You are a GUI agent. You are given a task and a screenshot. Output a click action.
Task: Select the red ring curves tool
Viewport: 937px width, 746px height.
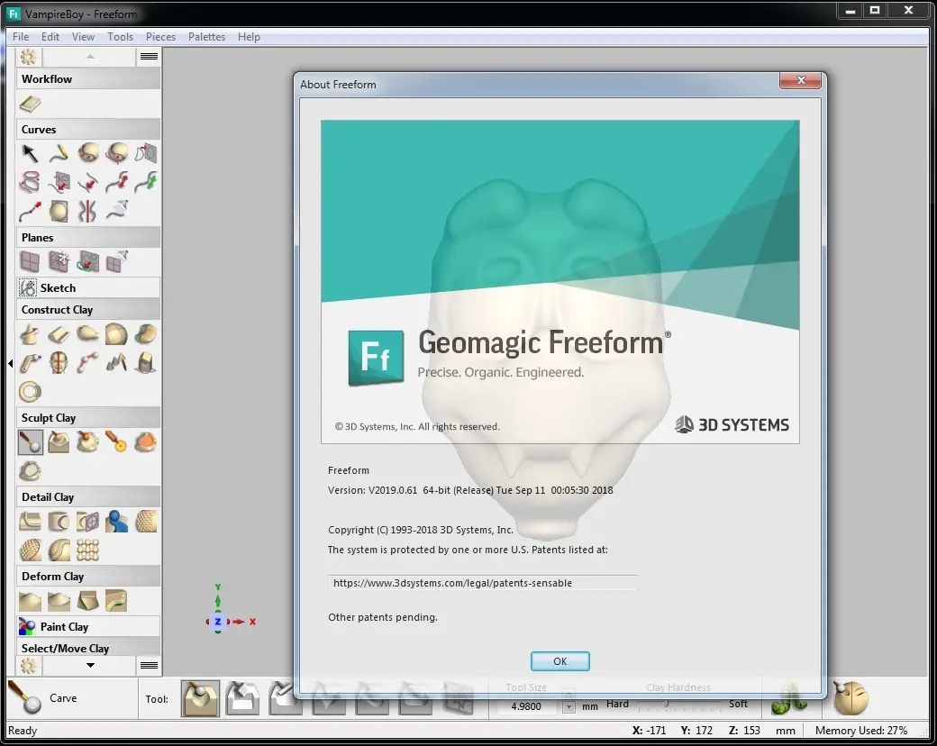(x=29, y=182)
